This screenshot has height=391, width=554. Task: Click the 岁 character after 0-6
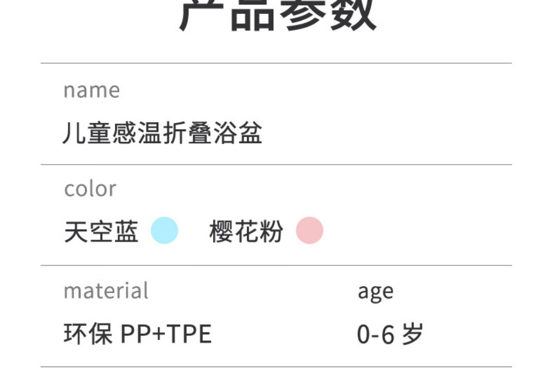point(413,334)
